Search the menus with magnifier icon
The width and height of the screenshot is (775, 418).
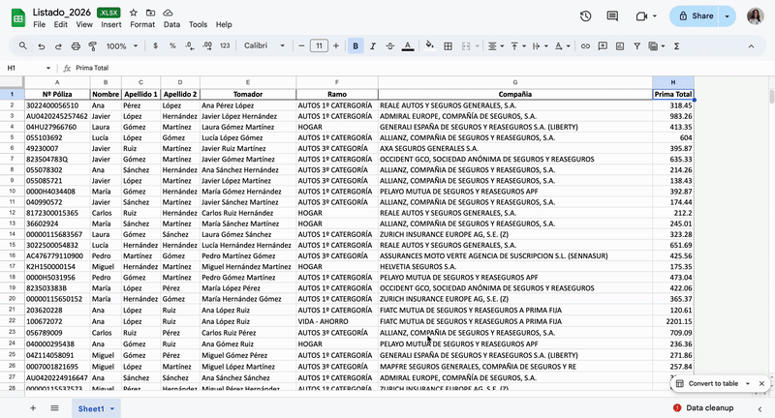23,45
